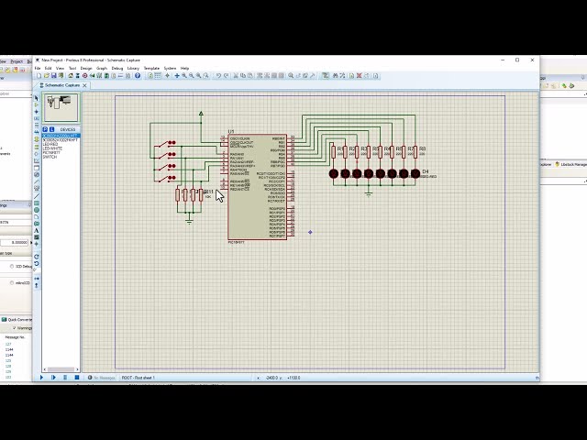Close the Schematic Capture tab
The image size is (587, 440).
tap(84, 85)
